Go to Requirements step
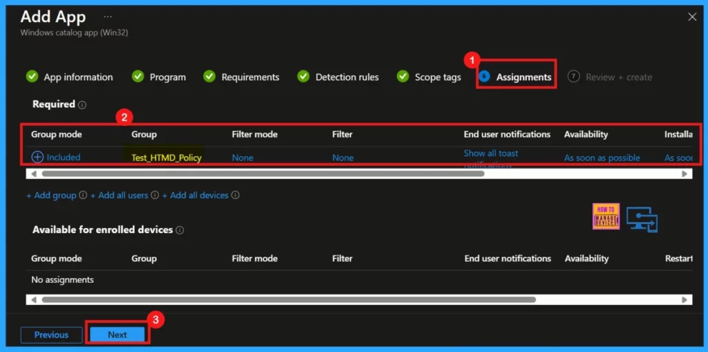The width and height of the screenshot is (708, 352). point(241,77)
